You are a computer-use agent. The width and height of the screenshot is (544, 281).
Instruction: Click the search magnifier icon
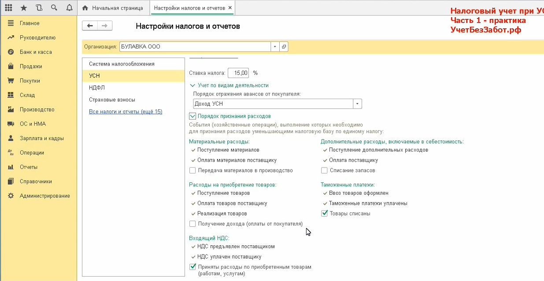54,8
